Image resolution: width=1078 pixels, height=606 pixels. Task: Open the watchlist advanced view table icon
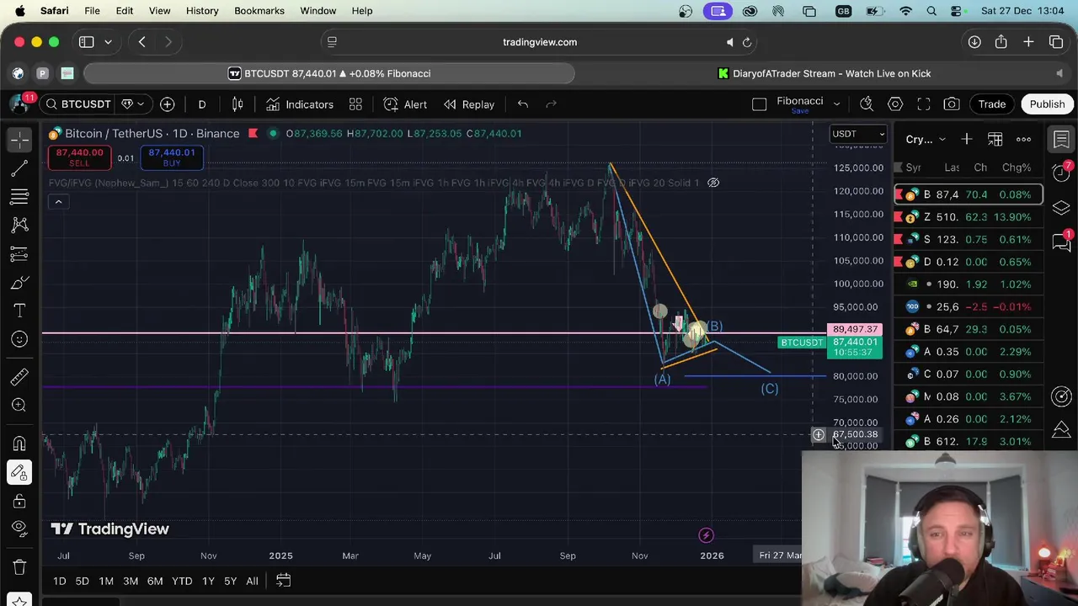pos(995,139)
